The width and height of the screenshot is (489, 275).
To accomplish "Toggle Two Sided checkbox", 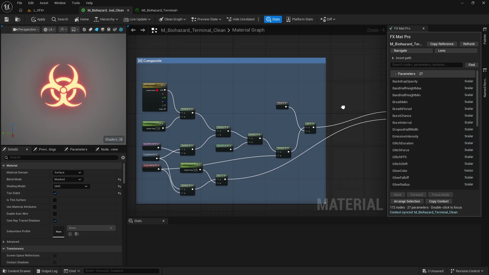I will [x=55, y=193].
